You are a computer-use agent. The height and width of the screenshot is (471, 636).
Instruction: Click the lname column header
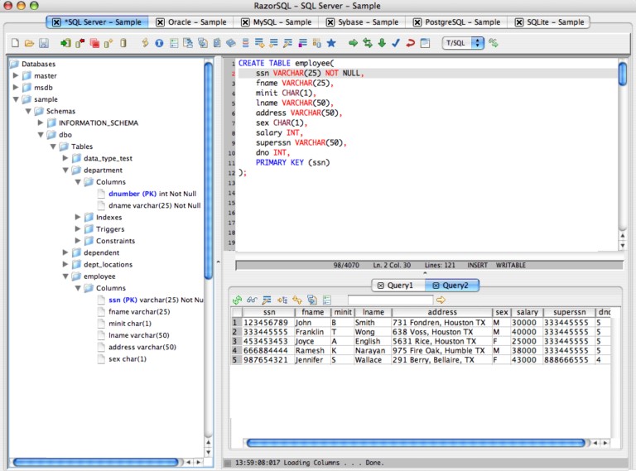373,312
